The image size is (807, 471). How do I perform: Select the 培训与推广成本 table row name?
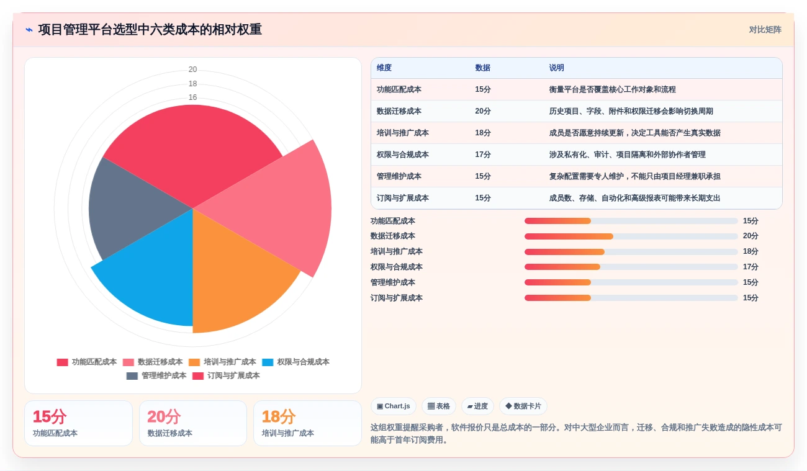(x=403, y=133)
